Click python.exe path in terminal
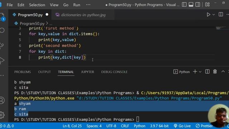 [x=44, y=98]
